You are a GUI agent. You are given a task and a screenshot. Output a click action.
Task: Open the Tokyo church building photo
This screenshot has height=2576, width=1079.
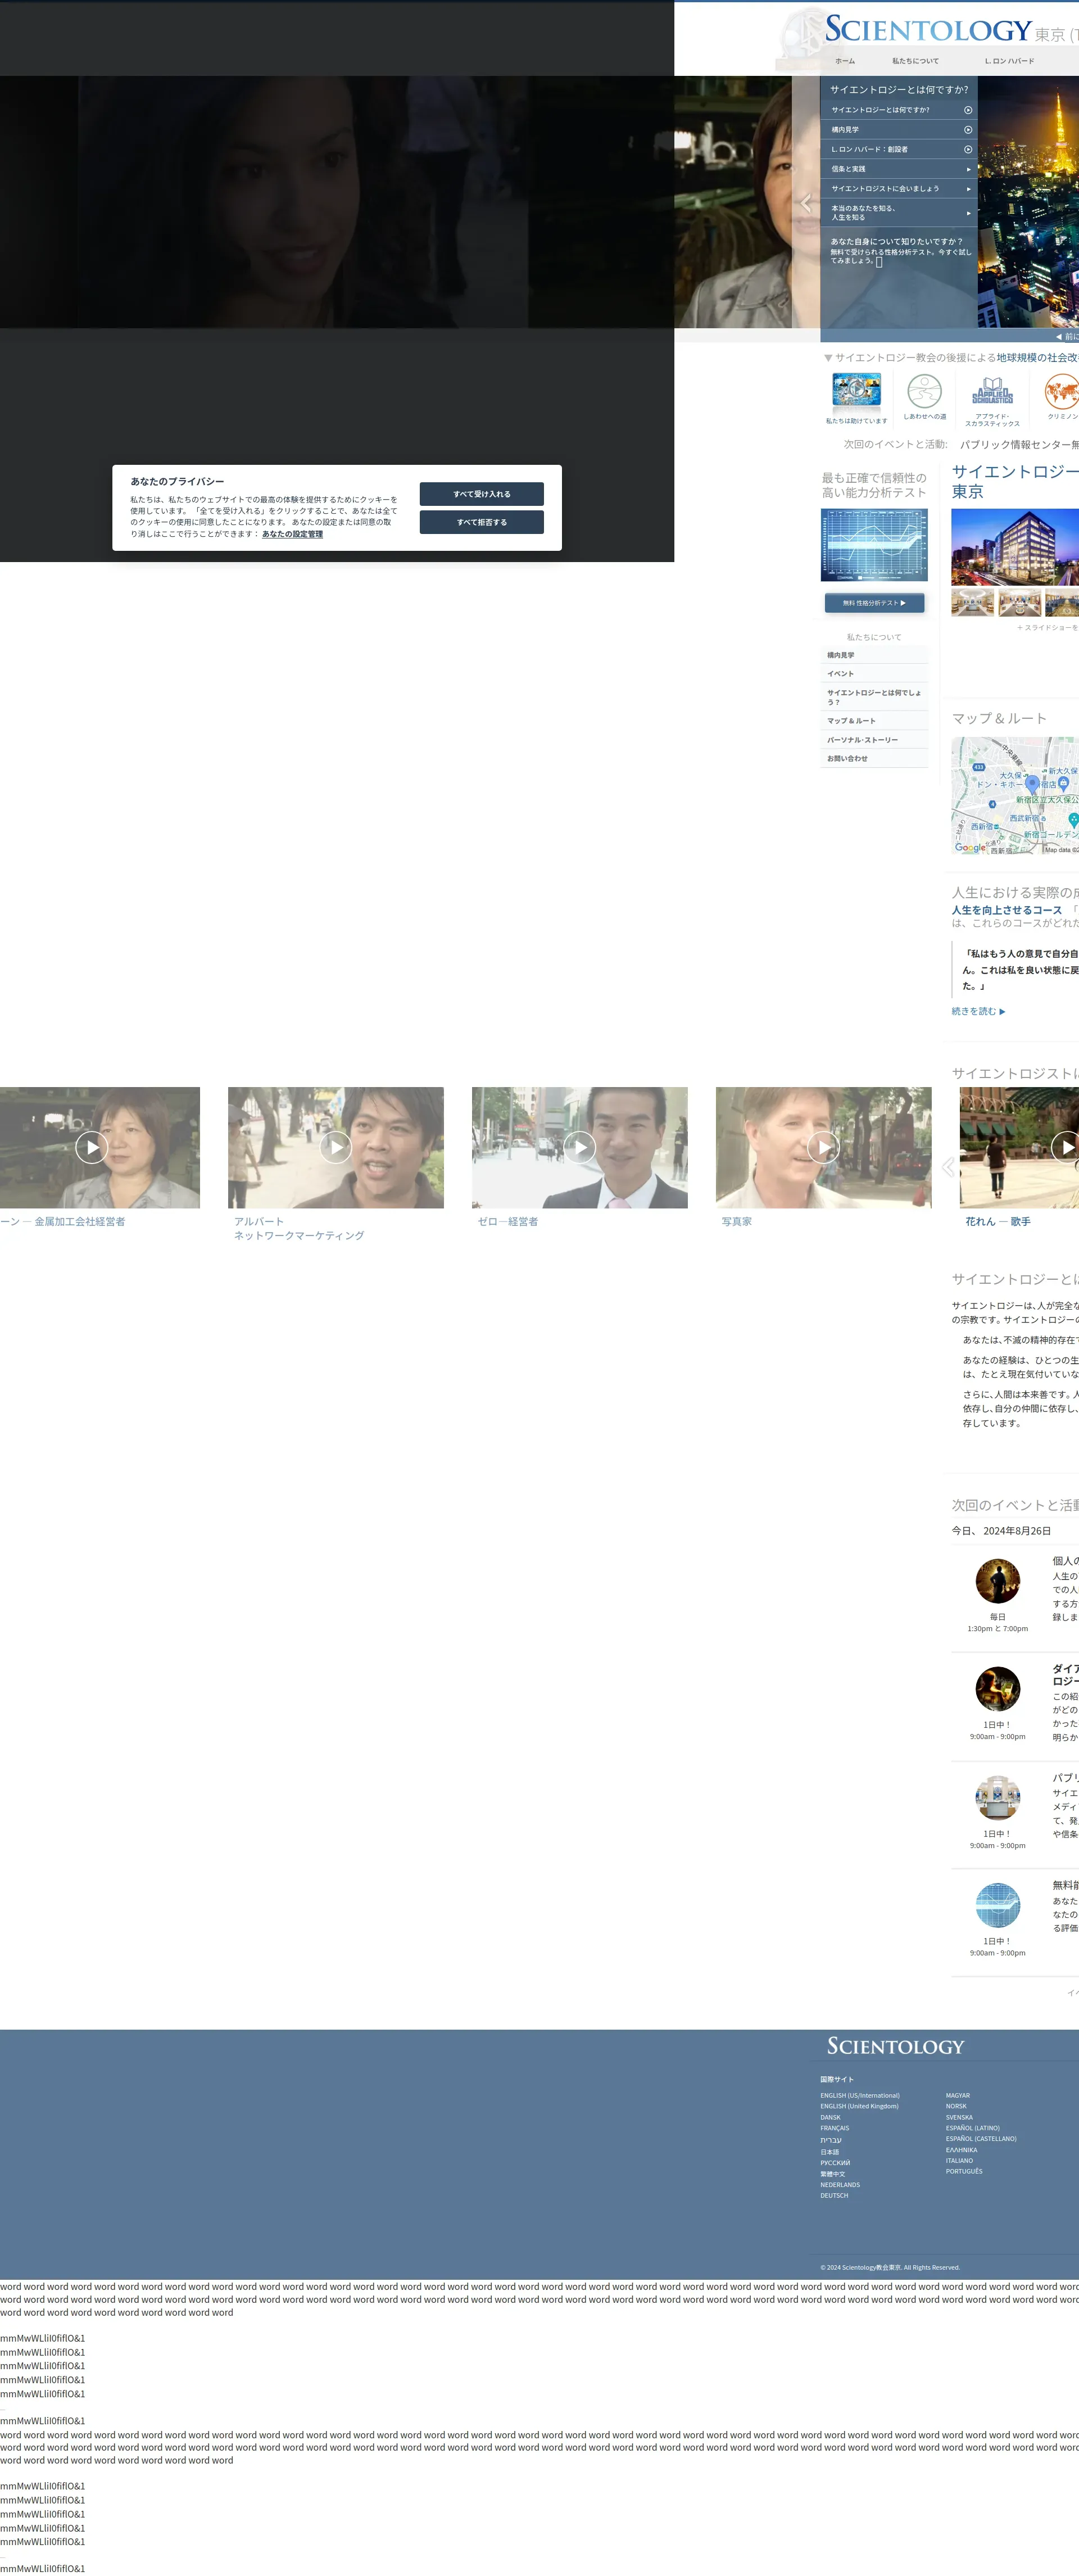(1015, 547)
